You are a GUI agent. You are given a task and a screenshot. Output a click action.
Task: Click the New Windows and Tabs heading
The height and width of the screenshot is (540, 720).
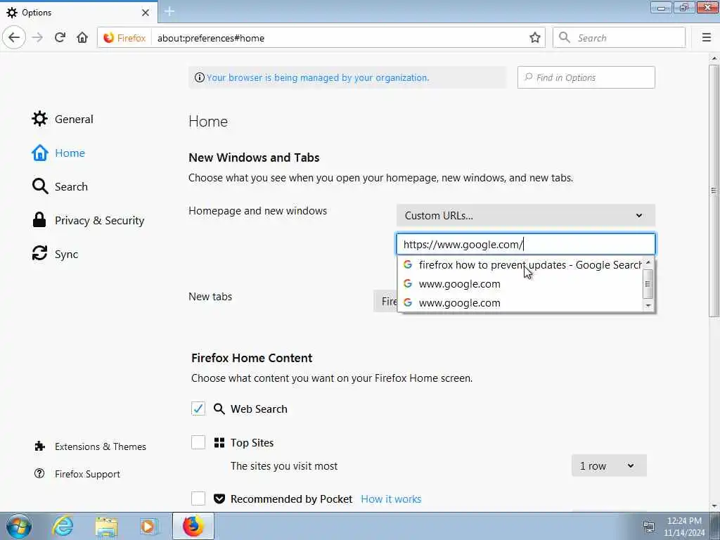(x=254, y=157)
